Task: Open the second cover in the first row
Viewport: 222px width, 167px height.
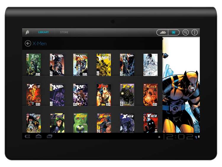Action: click(57, 65)
